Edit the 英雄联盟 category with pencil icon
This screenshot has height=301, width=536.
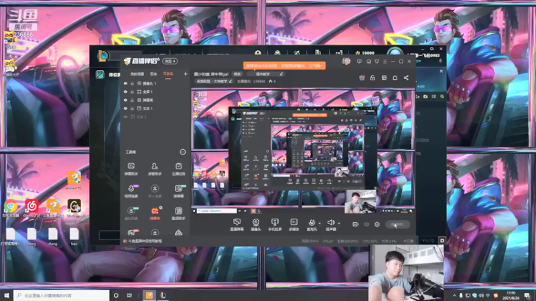pos(230,81)
